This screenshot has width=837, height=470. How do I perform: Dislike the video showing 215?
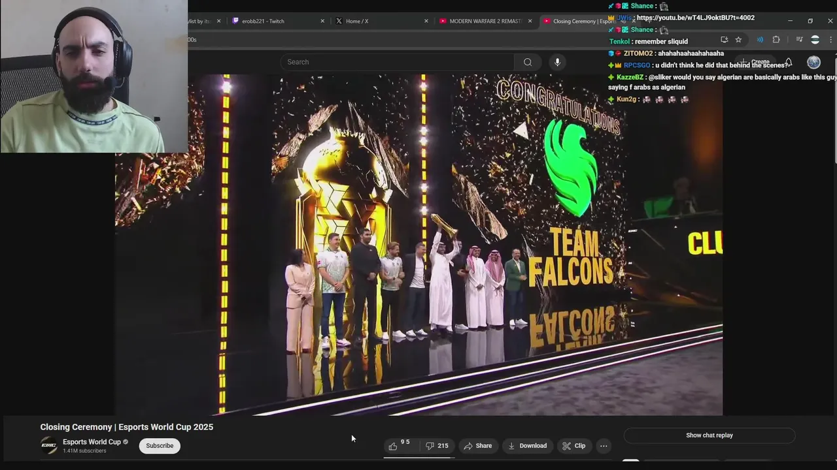pos(437,446)
